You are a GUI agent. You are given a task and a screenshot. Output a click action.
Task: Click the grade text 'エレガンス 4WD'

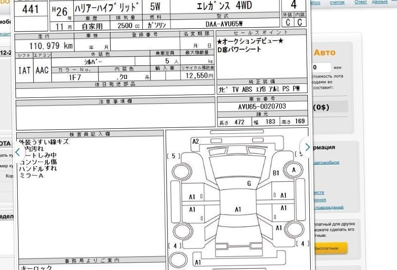(224, 6)
